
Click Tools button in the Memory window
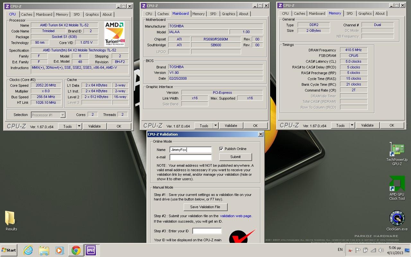click(x=340, y=125)
